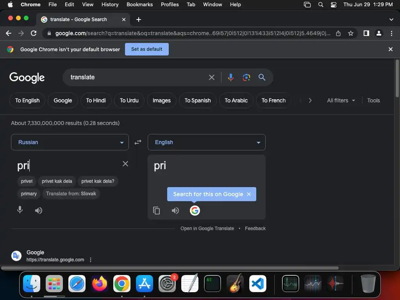View site information lock icon

[x=49, y=33]
